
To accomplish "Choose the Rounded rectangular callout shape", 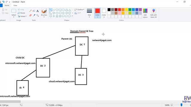I will pos(63,16).
